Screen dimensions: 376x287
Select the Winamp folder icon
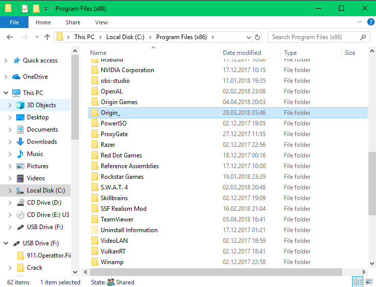95,262
